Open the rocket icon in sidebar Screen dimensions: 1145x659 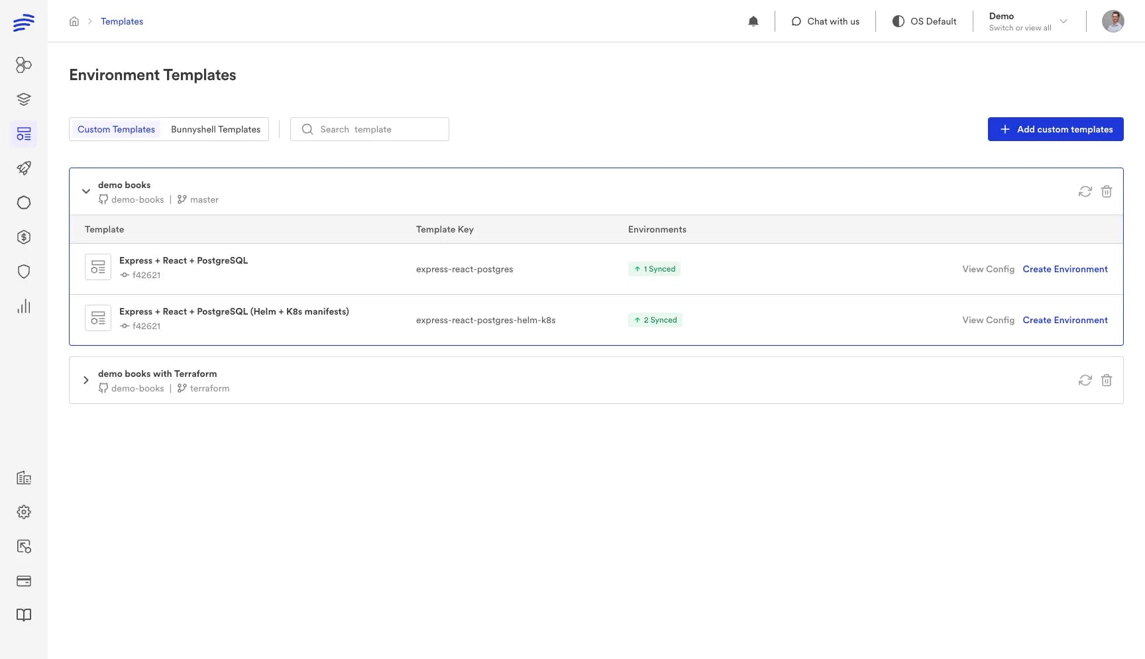24,168
